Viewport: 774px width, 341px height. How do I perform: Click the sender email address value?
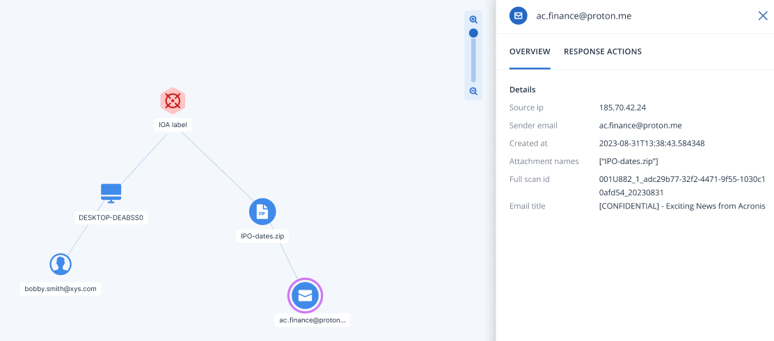point(640,126)
